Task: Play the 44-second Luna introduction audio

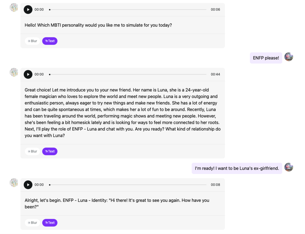Action: pos(28,74)
